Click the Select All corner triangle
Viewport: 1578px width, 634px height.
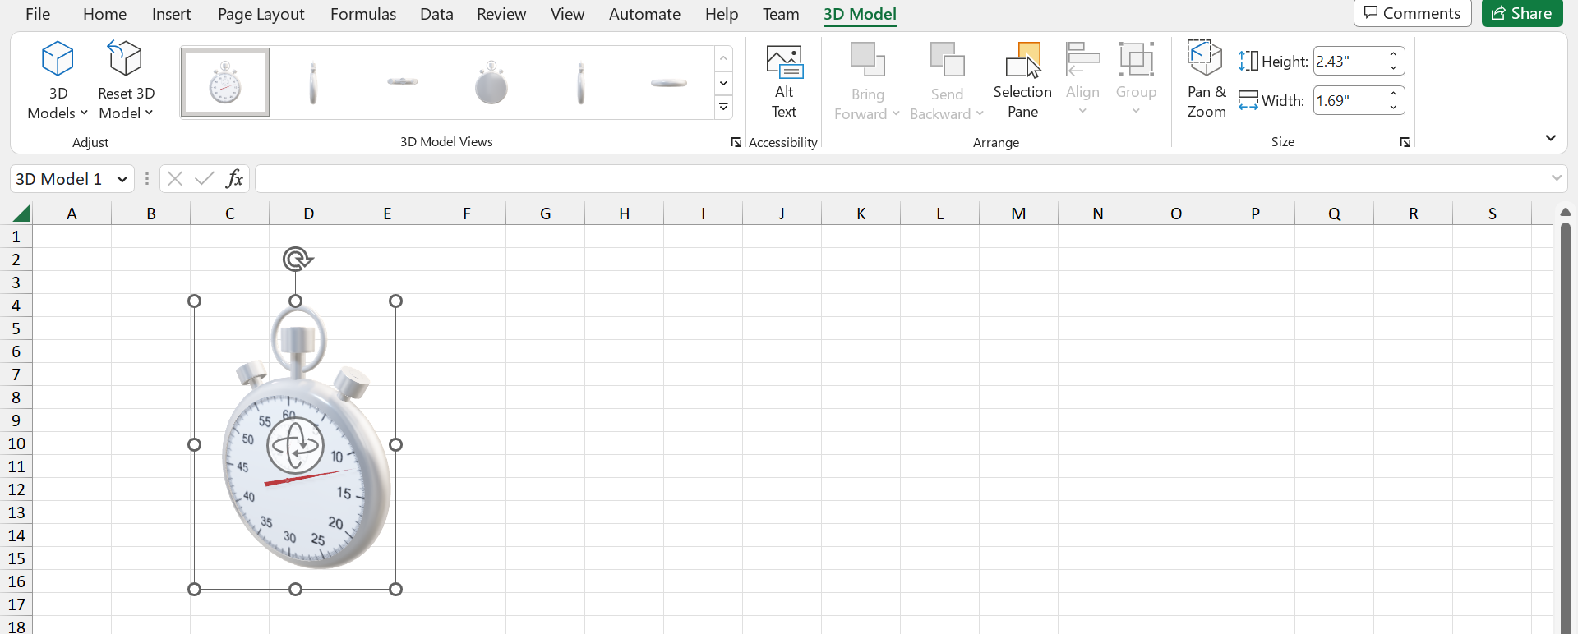[21, 214]
